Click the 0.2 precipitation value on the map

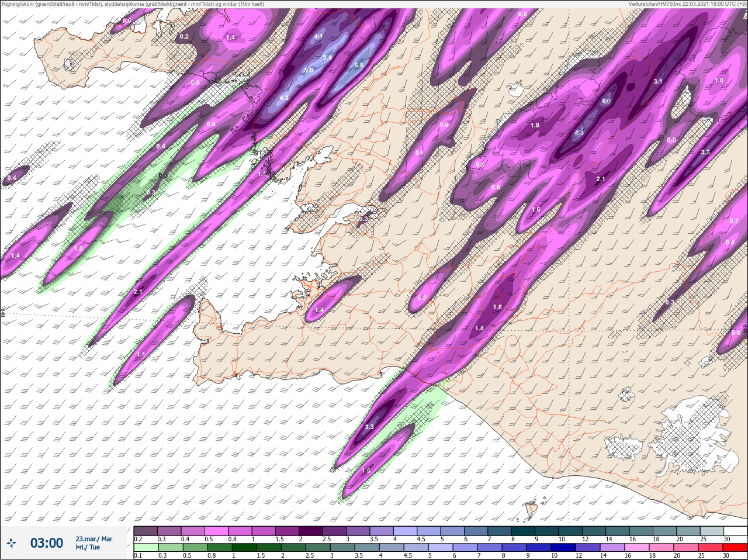[184, 36]
